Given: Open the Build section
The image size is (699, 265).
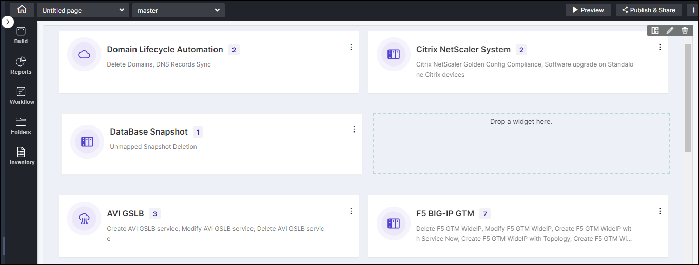Looking at the screenshot, I should point(21,35).
